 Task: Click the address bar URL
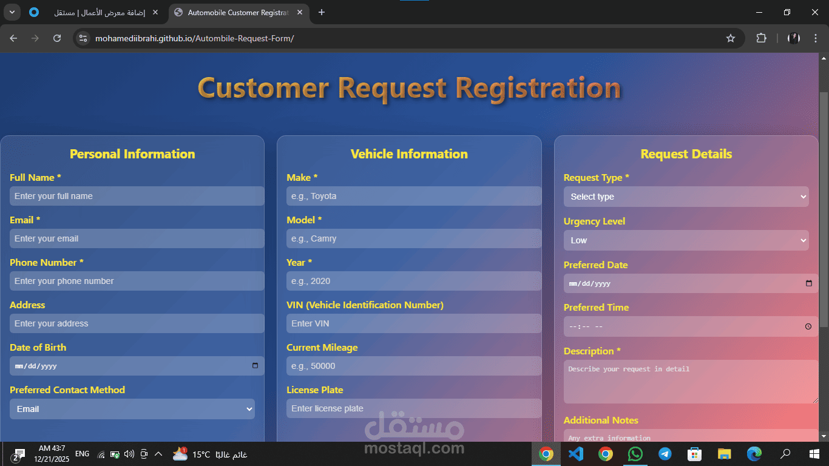pyautogui.click(x=194, y=38)
